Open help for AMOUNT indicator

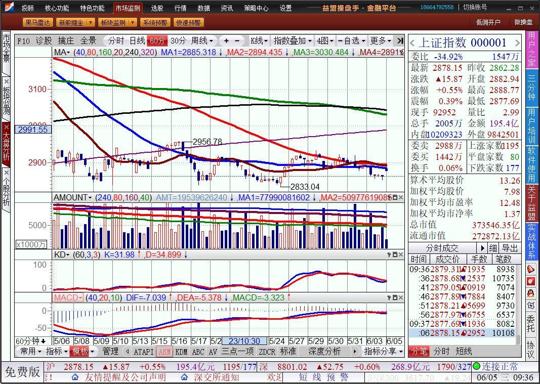390,198
